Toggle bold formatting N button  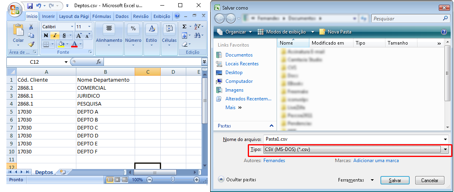click(x=46, y=35)
